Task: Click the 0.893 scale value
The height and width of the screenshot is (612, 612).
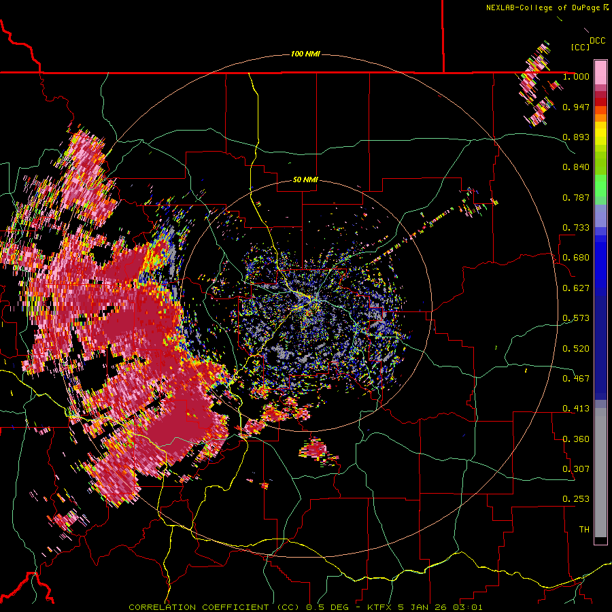Action: tap(576, 137)
